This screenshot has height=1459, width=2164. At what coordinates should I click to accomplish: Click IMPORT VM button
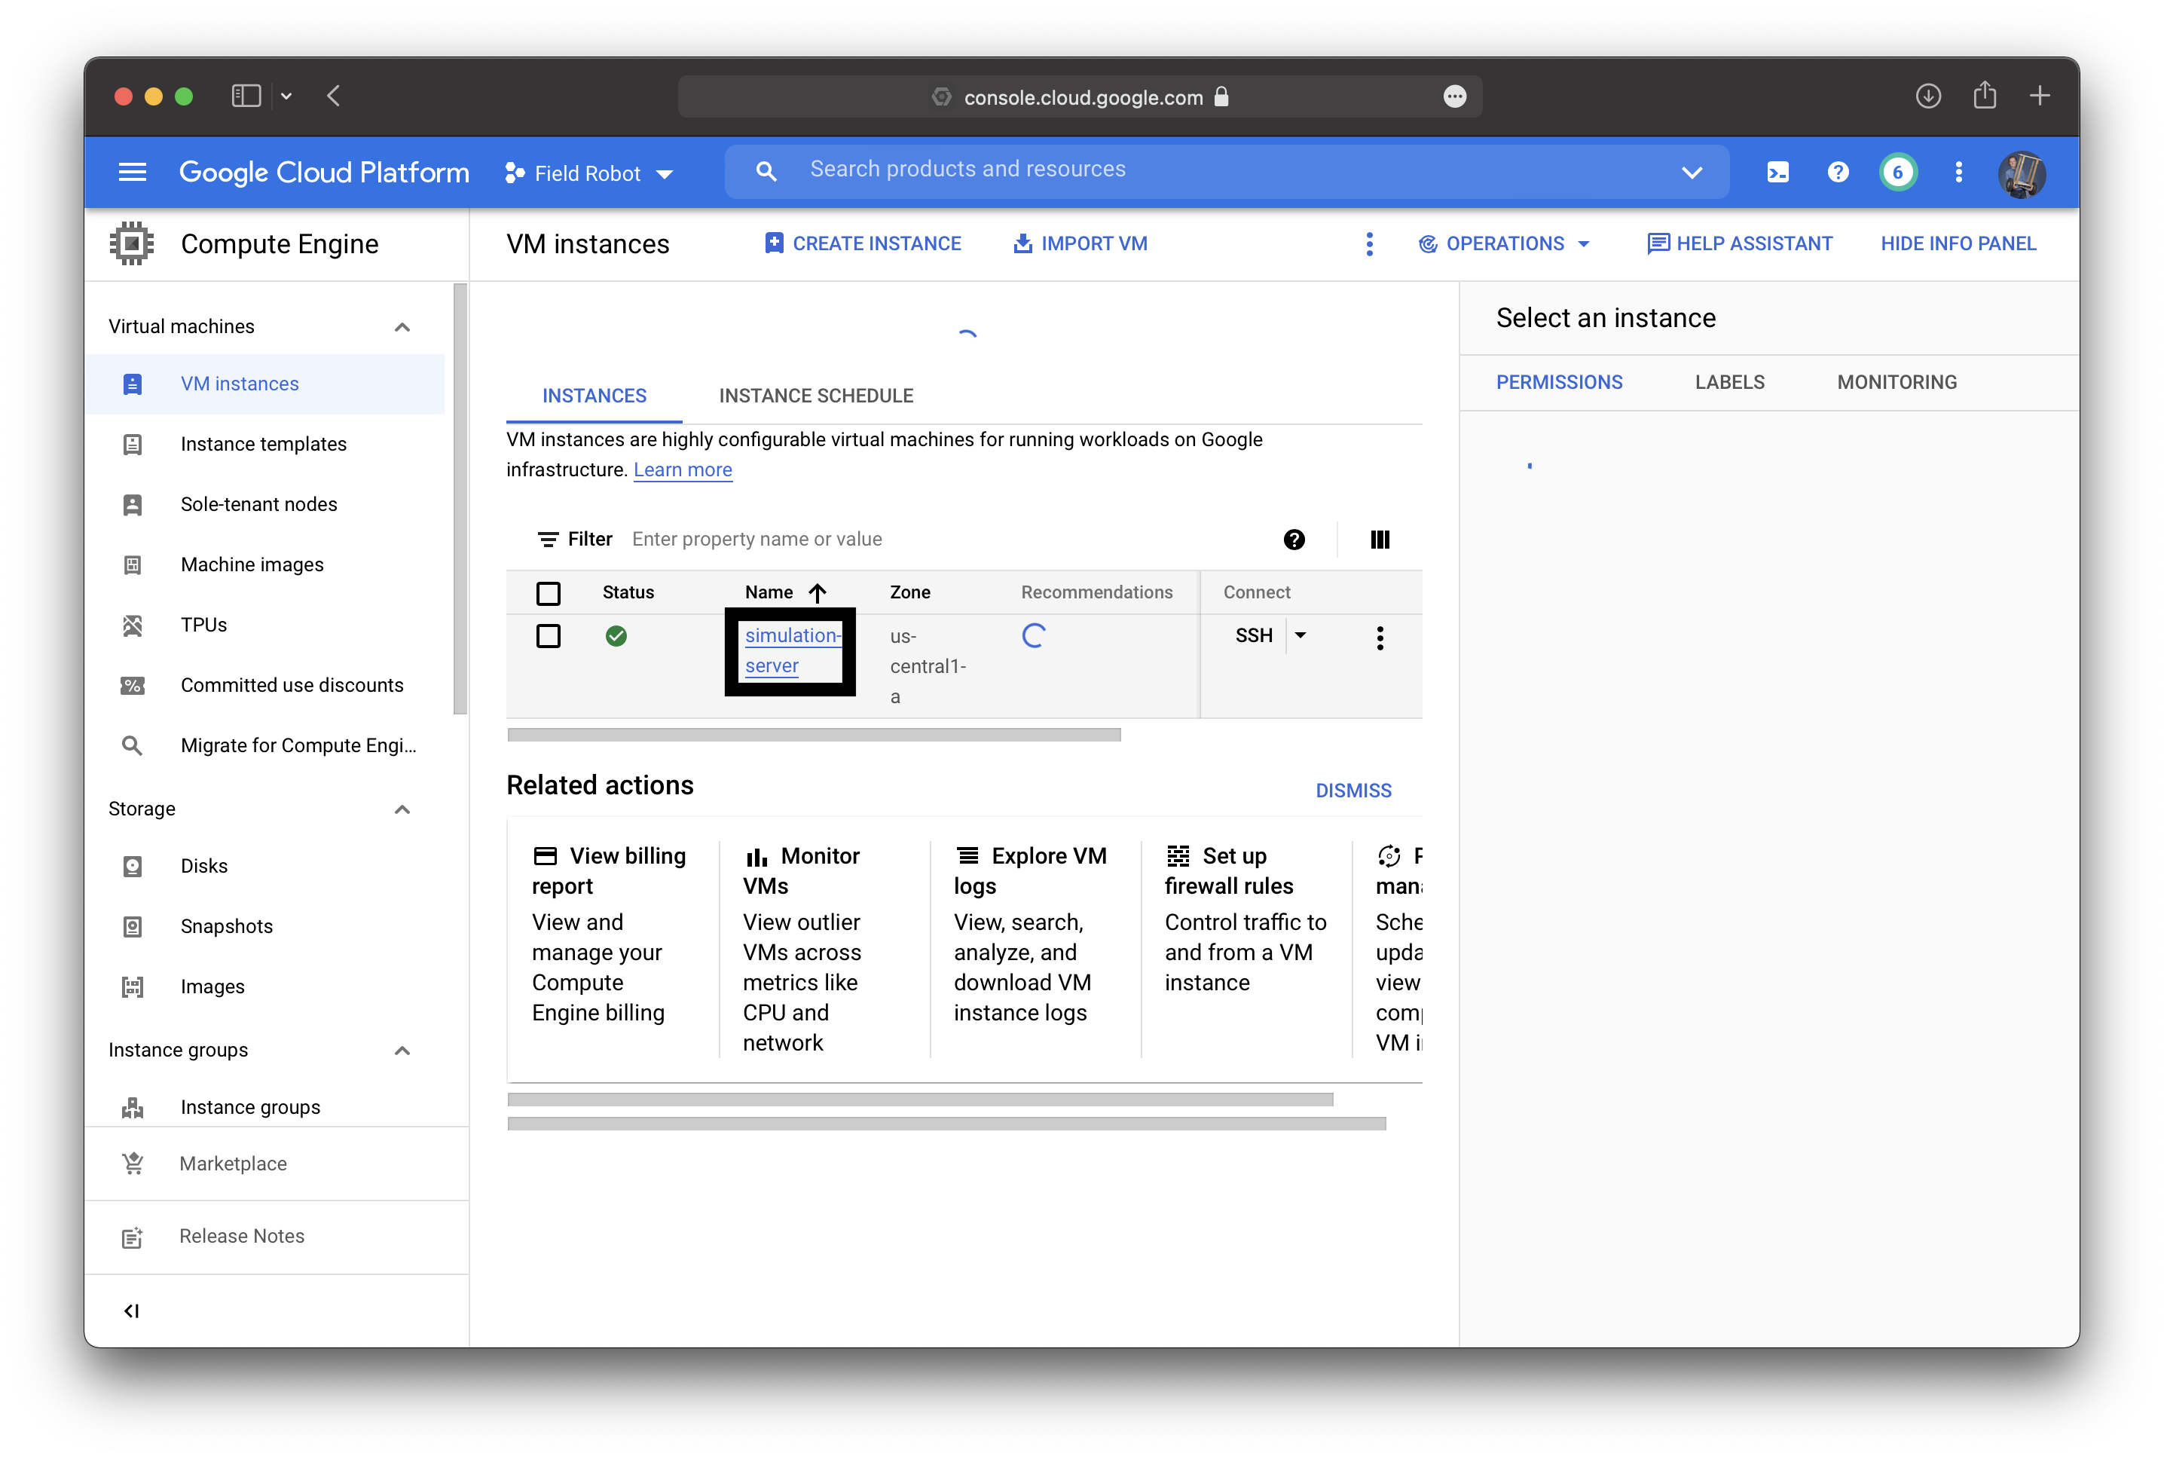pyautogui.click(x=1080, y=243)
